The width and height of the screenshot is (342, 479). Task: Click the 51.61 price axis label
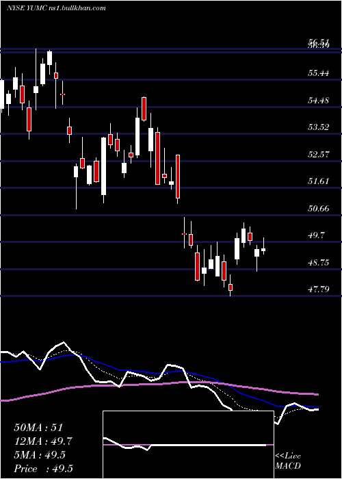coord(319,181)
